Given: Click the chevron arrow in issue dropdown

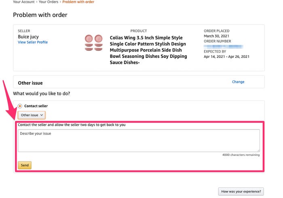Looking at the screenshot, I should point(42,115).
